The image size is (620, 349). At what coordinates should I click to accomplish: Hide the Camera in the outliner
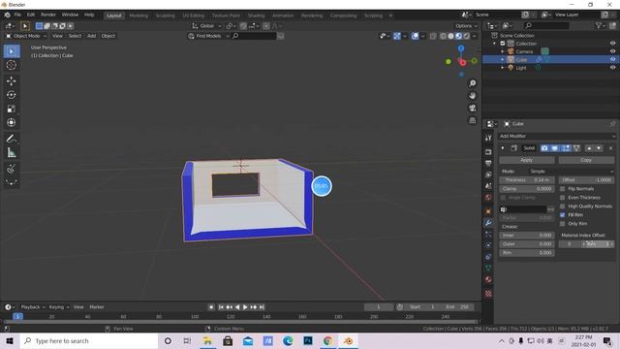(x=612, y=51)
